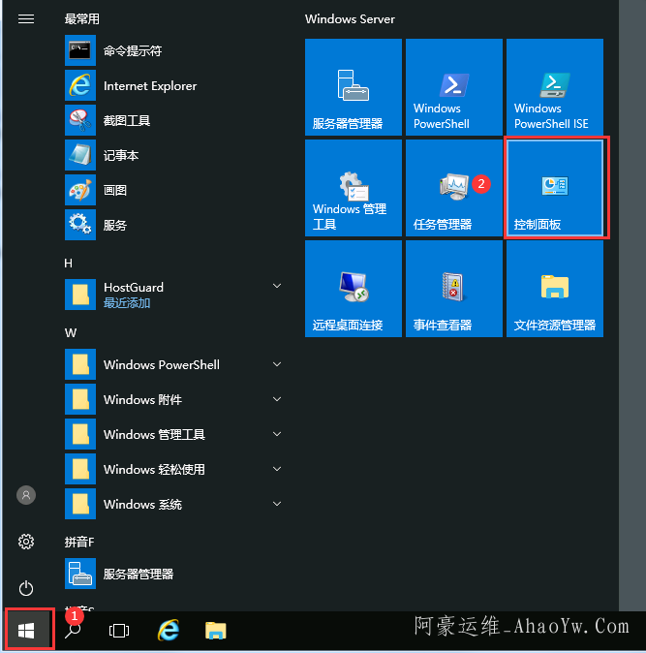
Task: Select the Windows 附件 folder entry
Action: click(x=174, y=399)
